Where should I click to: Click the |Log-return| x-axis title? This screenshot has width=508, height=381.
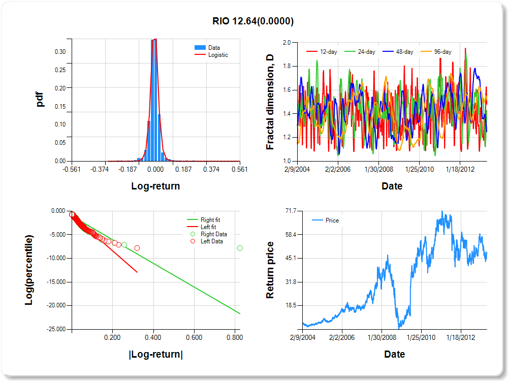[x=155, y=354]
